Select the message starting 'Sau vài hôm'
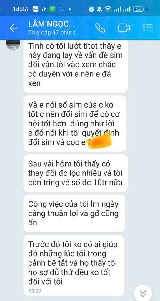The image size is (160, 301). 76,173
